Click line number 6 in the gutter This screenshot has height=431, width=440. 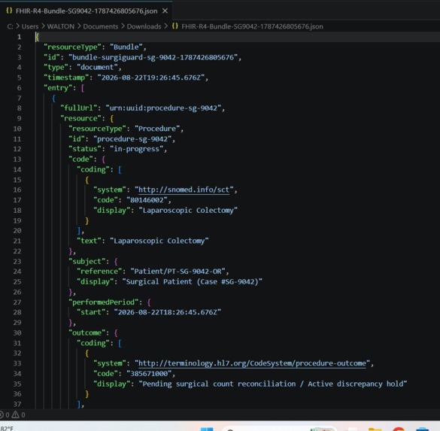[x=19, y=88]
